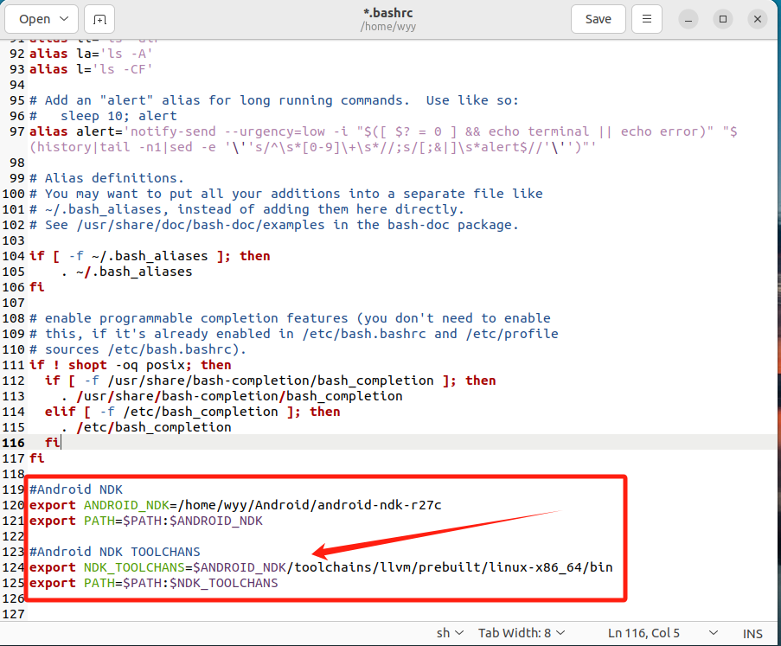
Task: Open the Tab Width dropdown
Action: pyautogui.click(x=523, y=633)
